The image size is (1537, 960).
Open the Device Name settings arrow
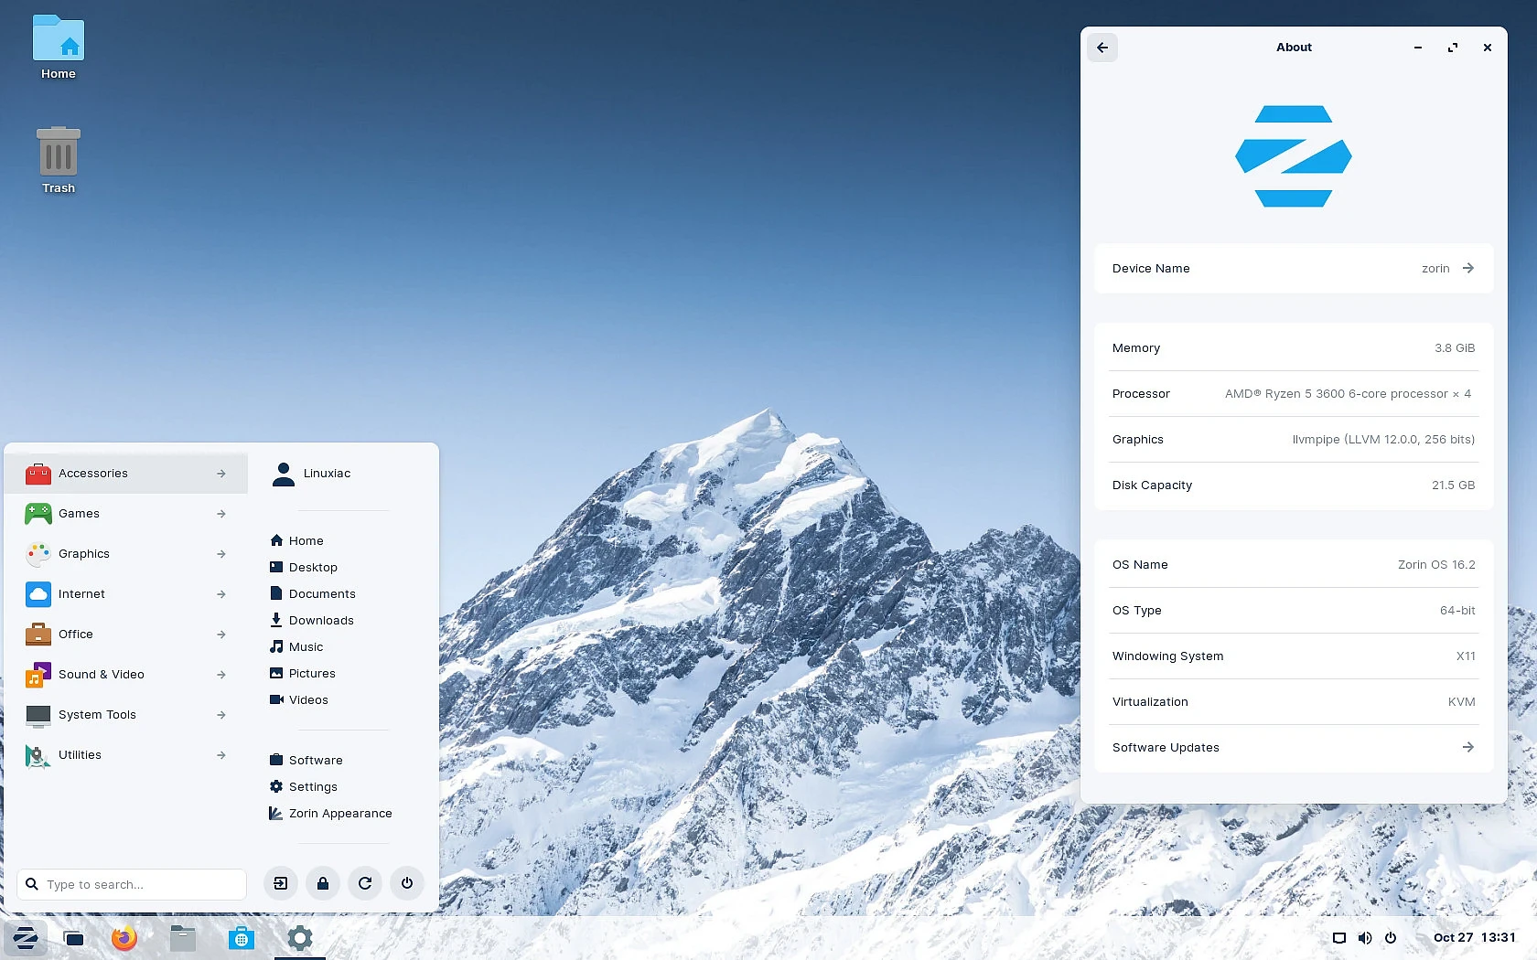pyautogui.click(x=1467, y=268)
